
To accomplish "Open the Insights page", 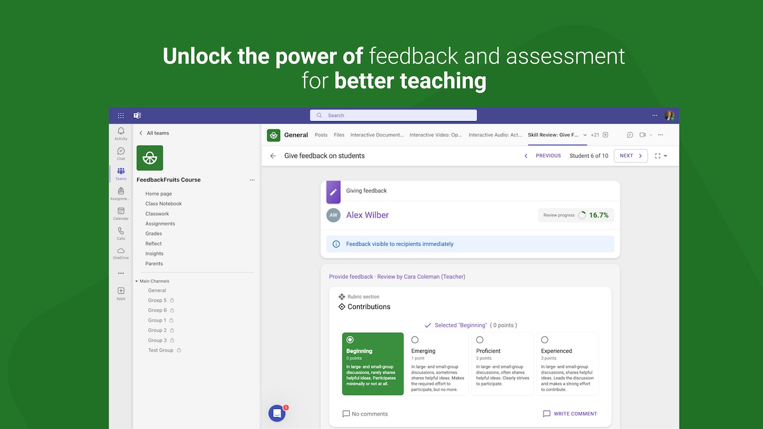I will coord(154,254).
